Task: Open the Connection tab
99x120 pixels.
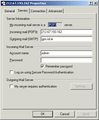Action: pos(38,11)
